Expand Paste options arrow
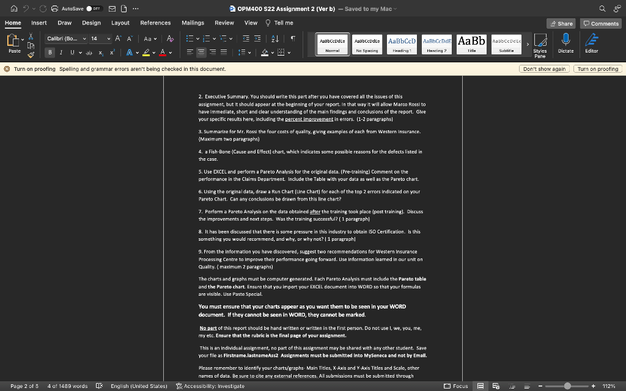Image resolution: width=626 pixels, height=391 pixels. coord(23,40)
